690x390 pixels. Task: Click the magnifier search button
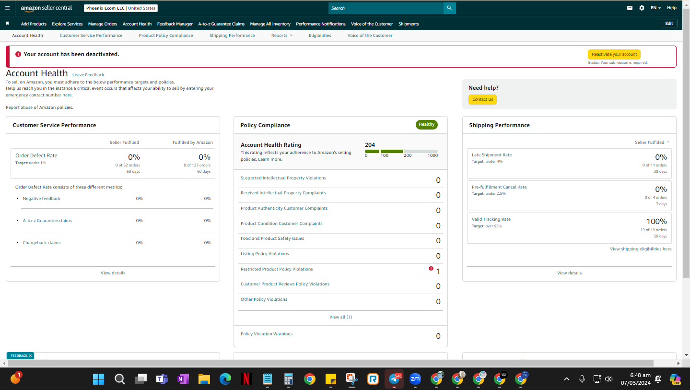coord(449,8)
